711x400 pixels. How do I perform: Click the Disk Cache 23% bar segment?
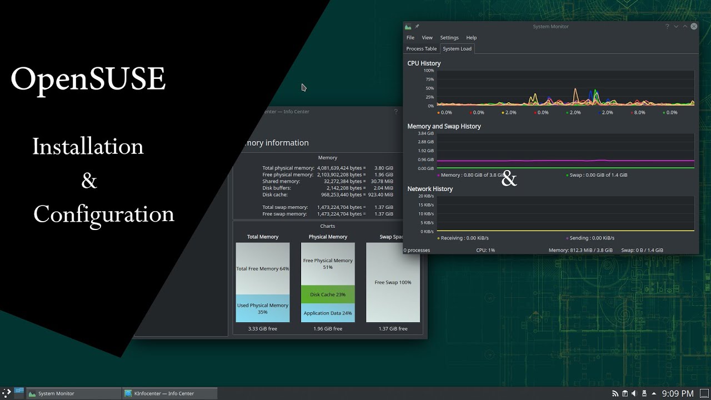click(x=328, y=294)
